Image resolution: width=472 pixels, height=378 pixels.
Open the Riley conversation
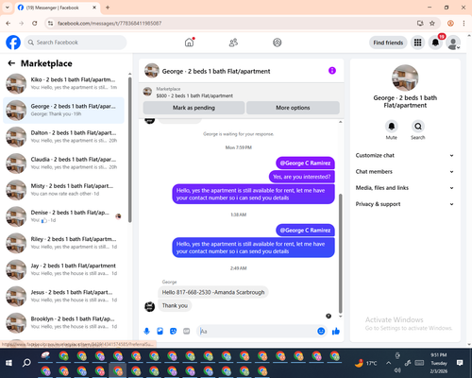64,243
